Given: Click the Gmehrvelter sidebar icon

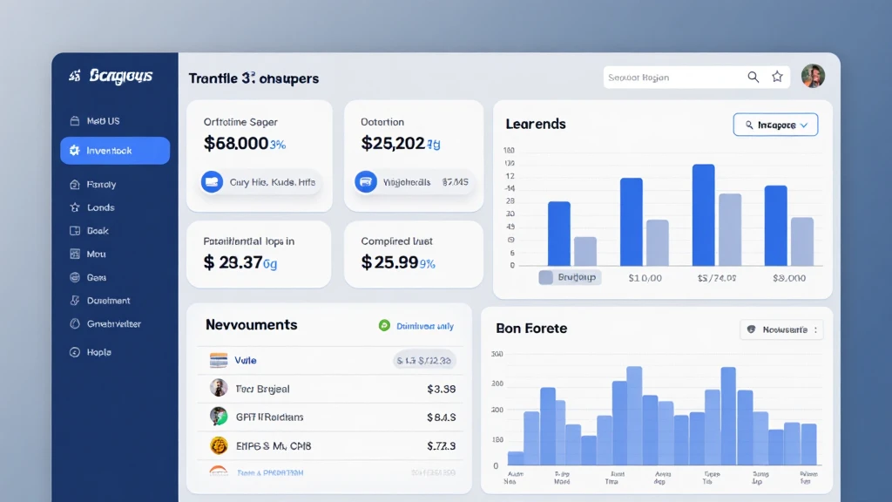Looking at the screenshot, I should tap(75, 323).
